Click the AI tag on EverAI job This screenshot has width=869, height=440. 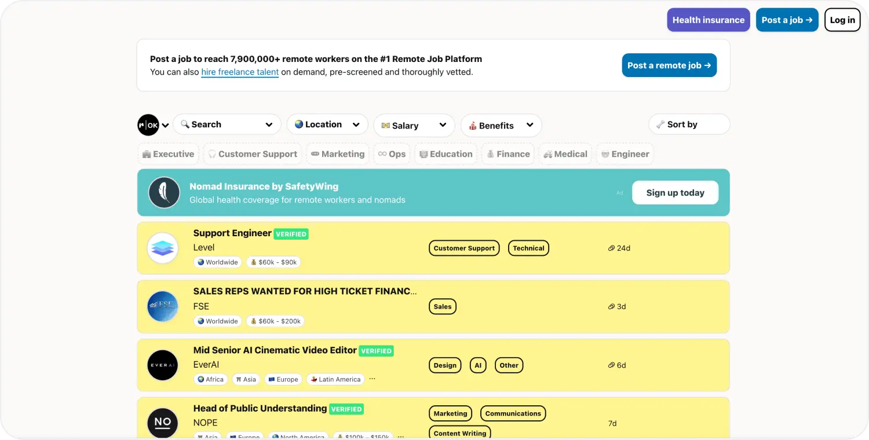coord(478,365)
